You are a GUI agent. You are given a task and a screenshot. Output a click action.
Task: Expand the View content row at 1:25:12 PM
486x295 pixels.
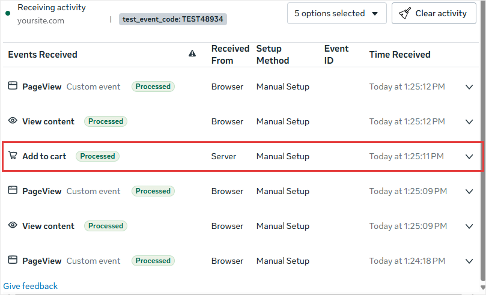(469, 122)
